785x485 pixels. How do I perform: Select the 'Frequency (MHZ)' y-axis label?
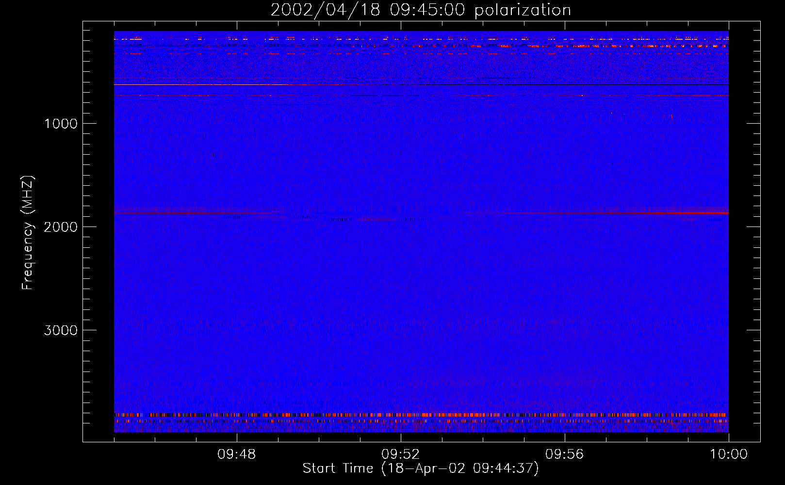pos(28,233)
